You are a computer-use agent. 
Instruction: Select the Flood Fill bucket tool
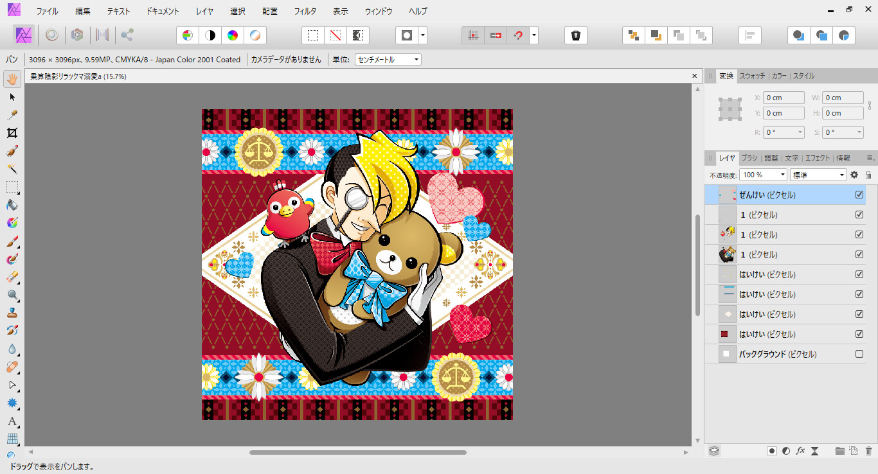(x=12, y=205)
